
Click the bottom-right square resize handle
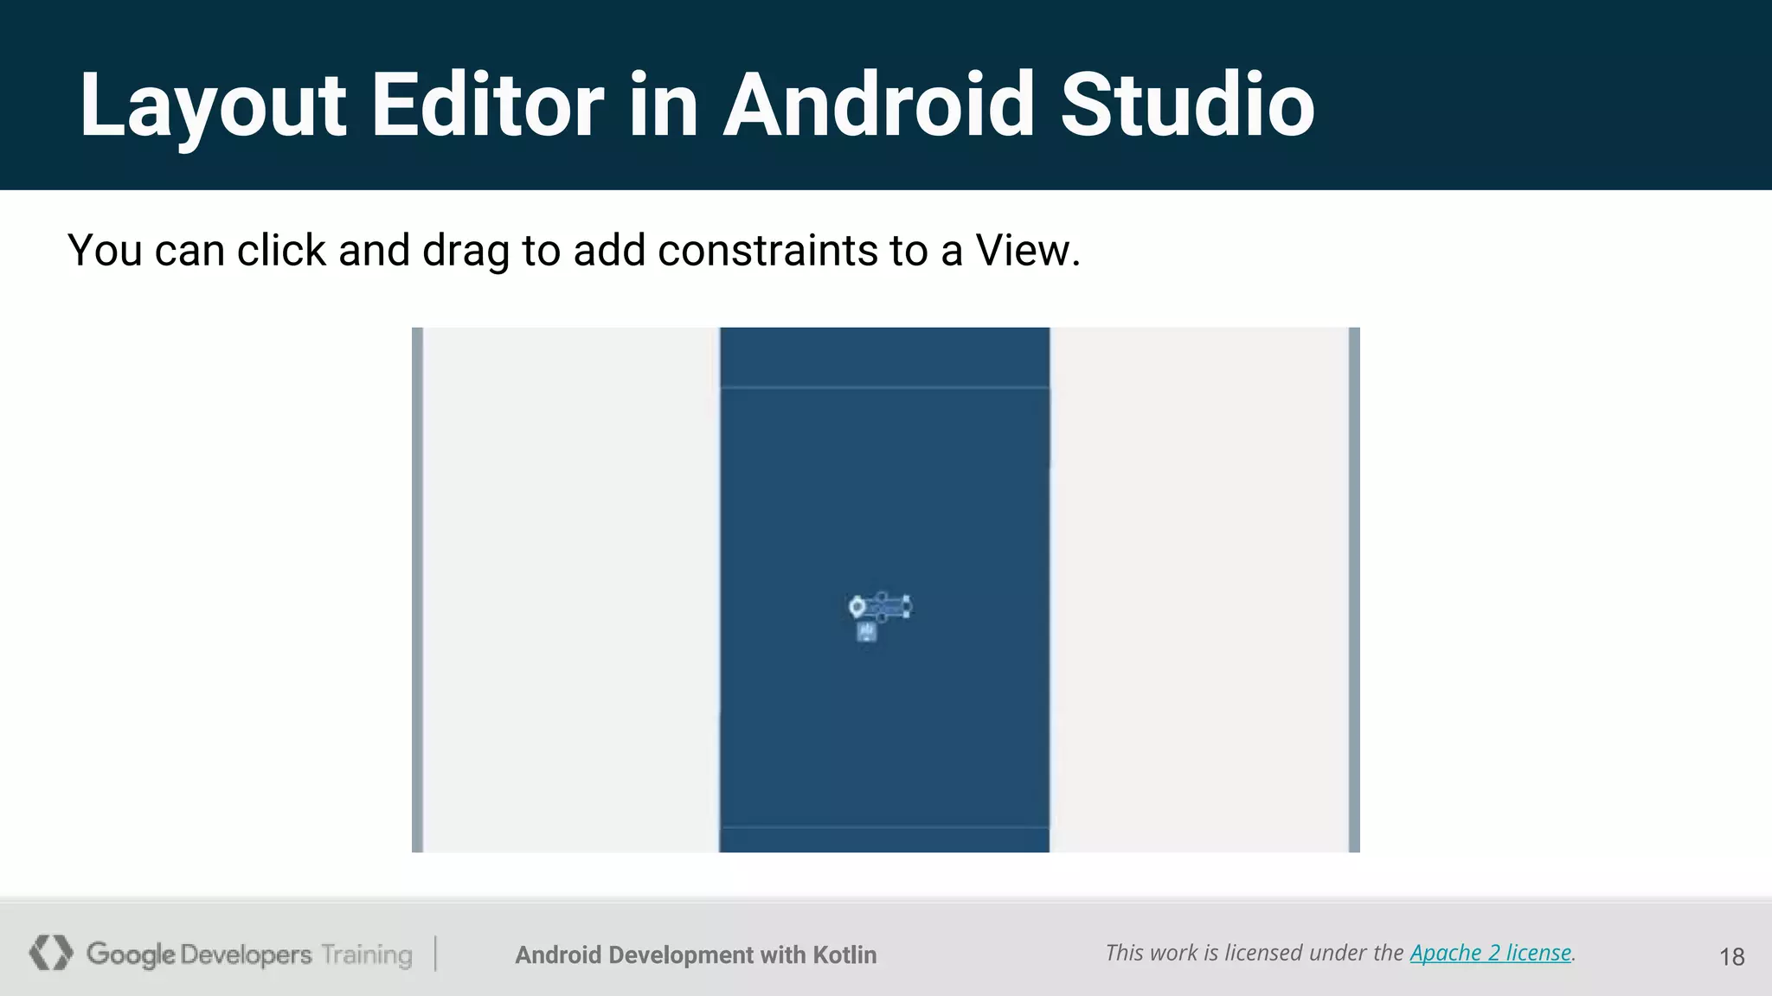pyautogui.click(x=906, y=614)
